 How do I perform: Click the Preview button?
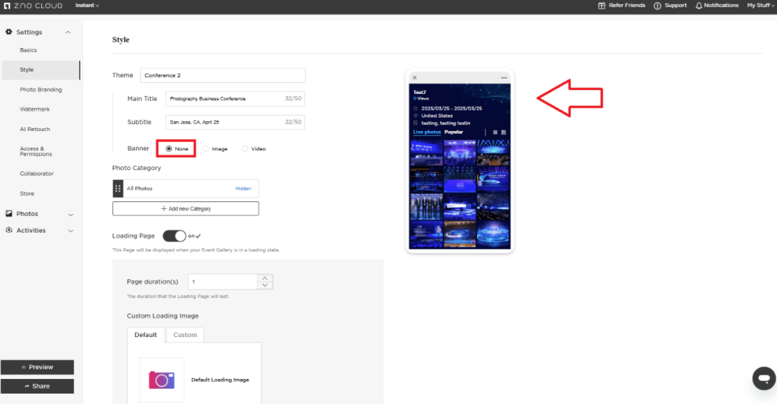click(37, 367)
